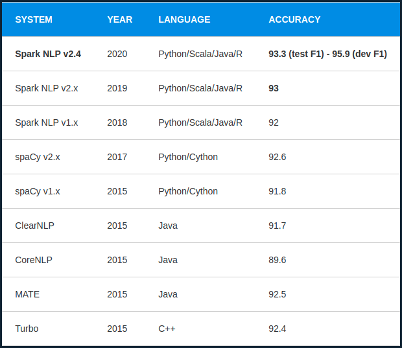
Task: Select the Spark NLP v2.x cell
Action: 47,88
